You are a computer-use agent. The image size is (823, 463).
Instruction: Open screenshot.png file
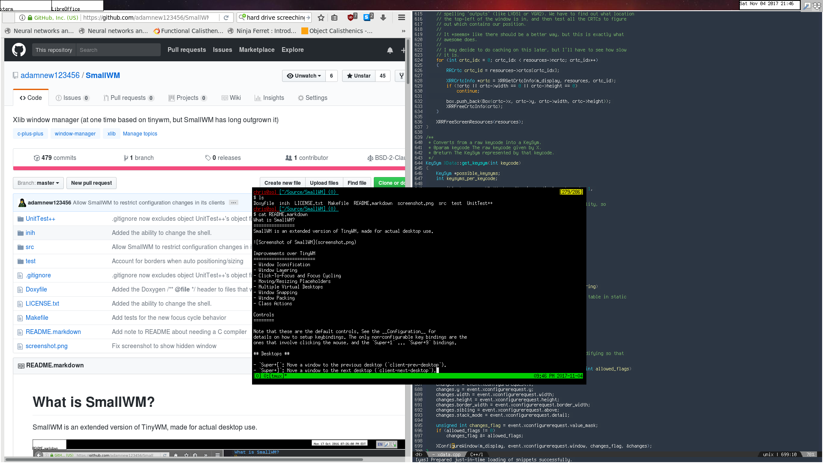click(x=47, y=346)
